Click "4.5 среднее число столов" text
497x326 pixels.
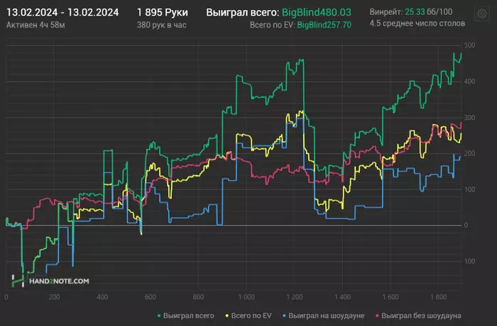point(417,23)
